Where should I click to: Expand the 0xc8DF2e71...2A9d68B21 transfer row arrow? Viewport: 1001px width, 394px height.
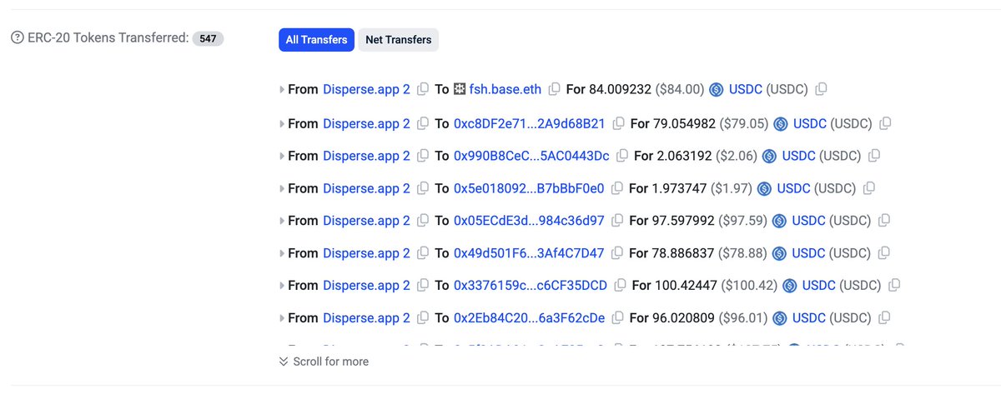282,124
